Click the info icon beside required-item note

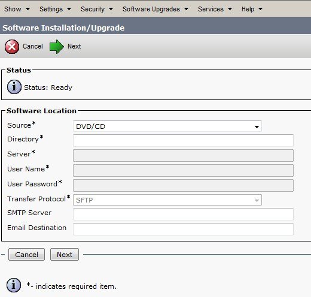[14, 285]
